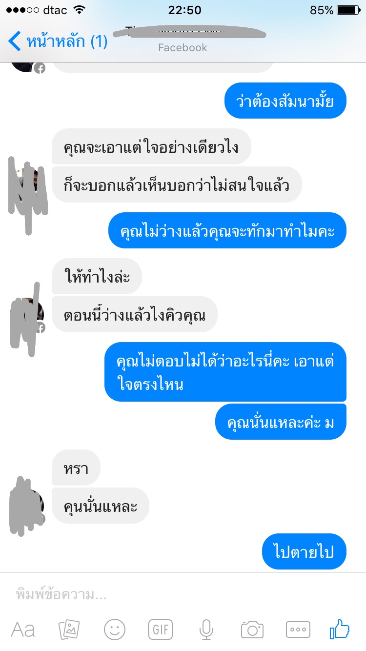
Task: Tap the message bubble ว่าต้องสัมนามั้ย
Action: pyautogui.click(x=285, y=101)
